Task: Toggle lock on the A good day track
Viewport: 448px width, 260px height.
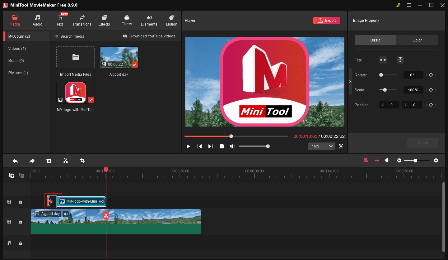Action: 21,222
